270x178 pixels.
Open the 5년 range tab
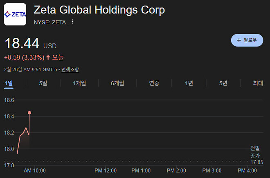point(223,83)
